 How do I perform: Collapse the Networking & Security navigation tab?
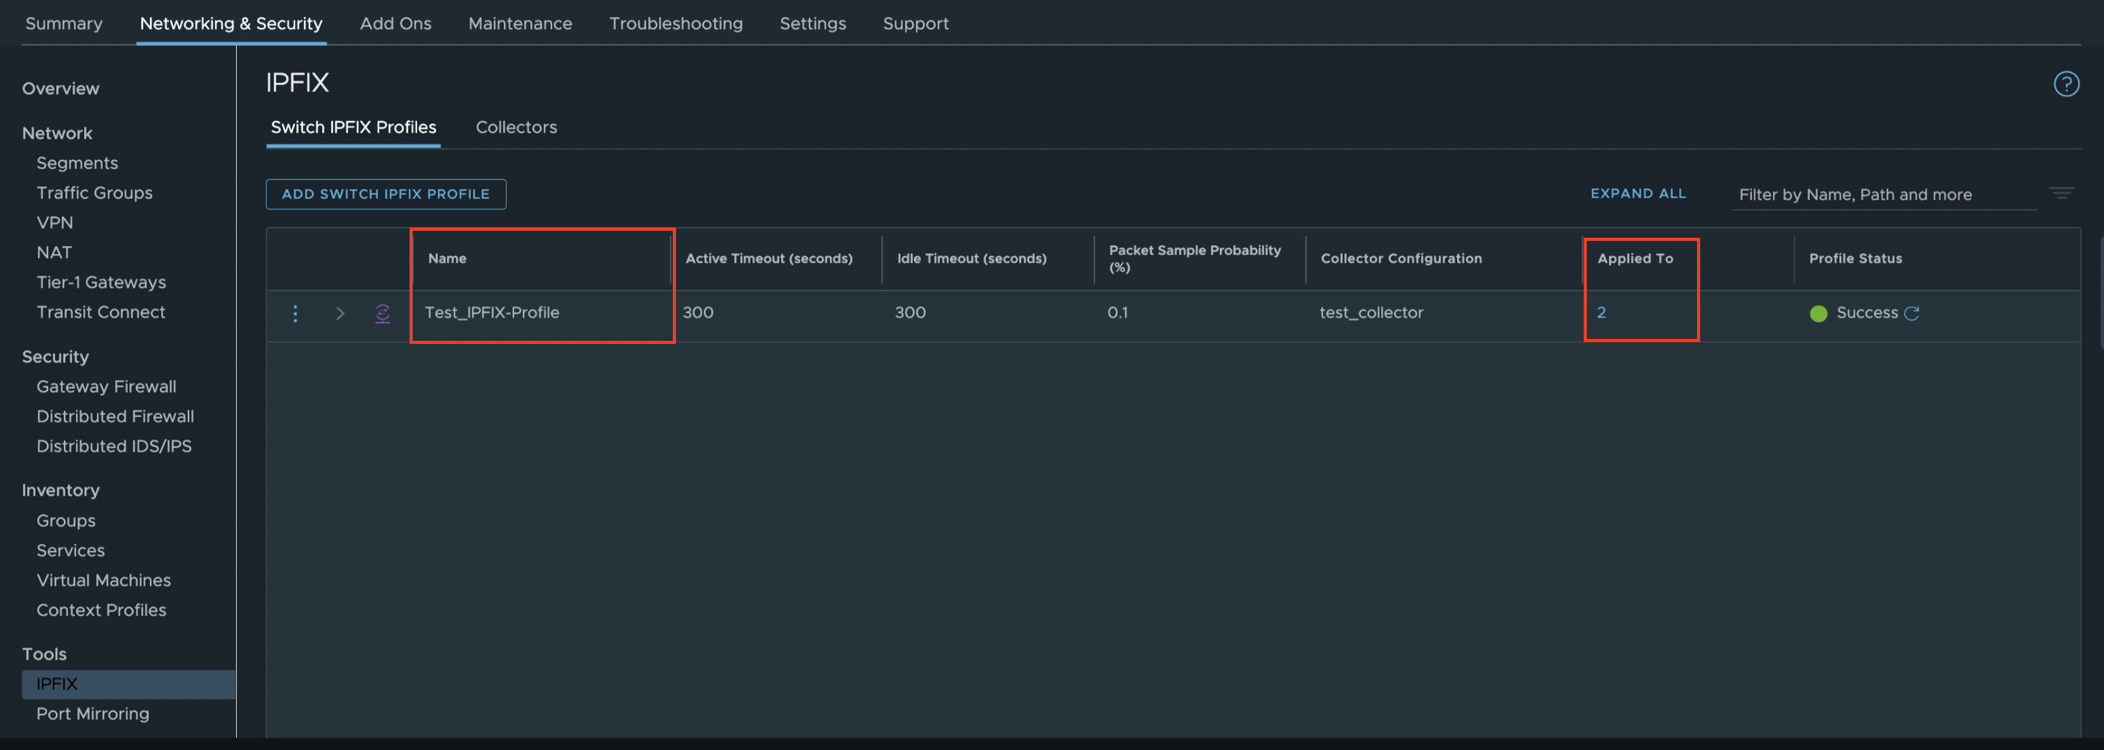click(x=230, y=23)
